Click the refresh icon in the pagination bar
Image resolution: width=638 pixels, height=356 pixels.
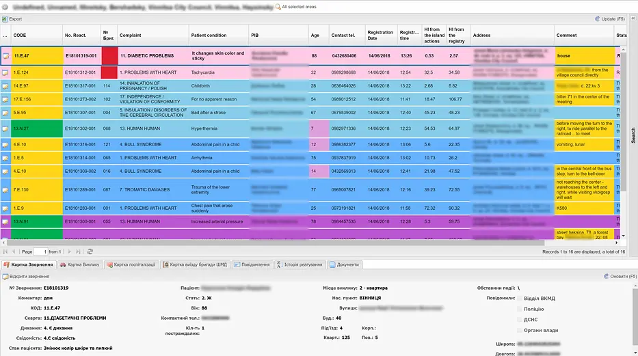(90, 251)
